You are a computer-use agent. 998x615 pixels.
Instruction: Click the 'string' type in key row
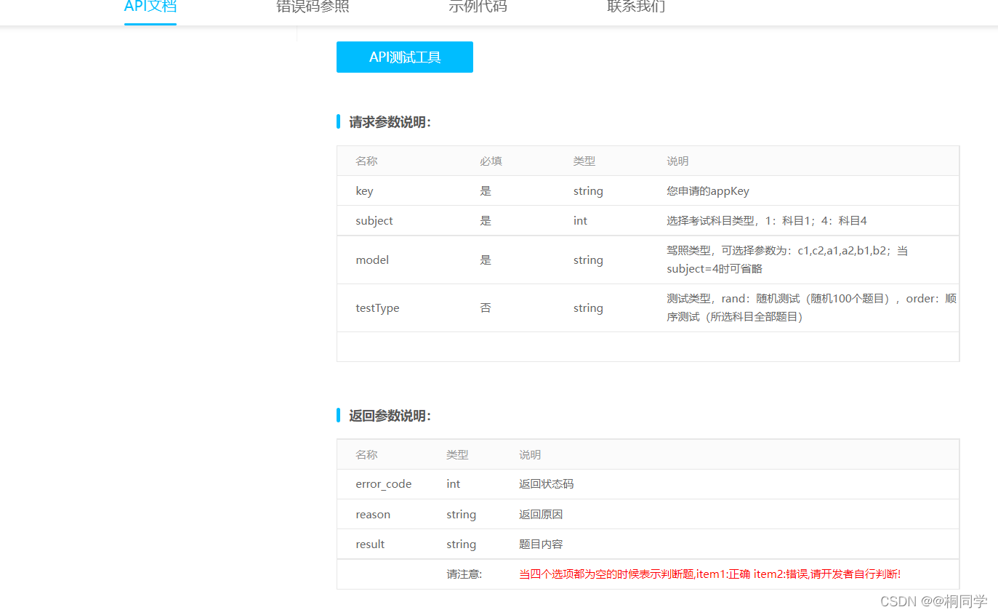tap(588, 191)
